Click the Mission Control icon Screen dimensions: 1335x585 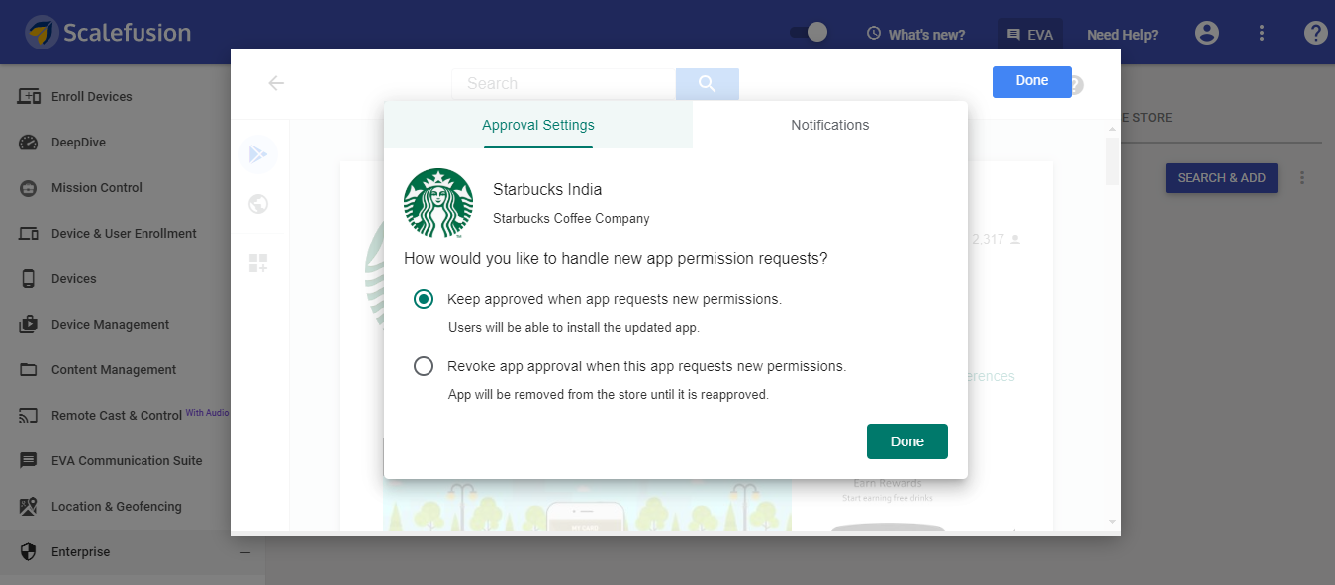[x=29, y=188]
